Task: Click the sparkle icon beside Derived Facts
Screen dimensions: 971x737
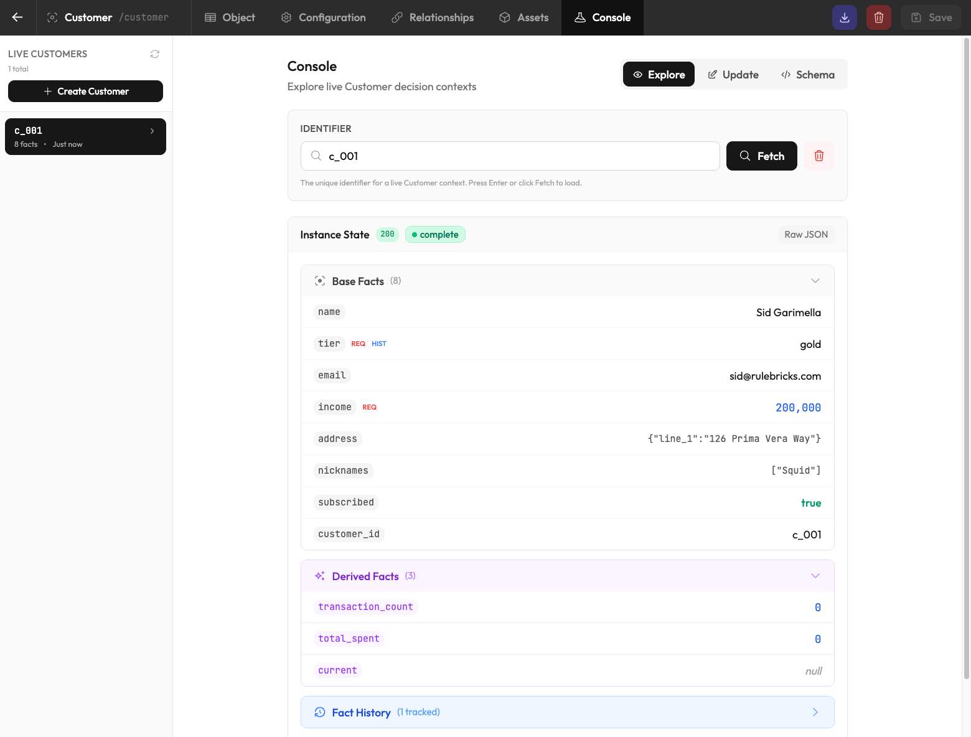Action: (320, 576)
